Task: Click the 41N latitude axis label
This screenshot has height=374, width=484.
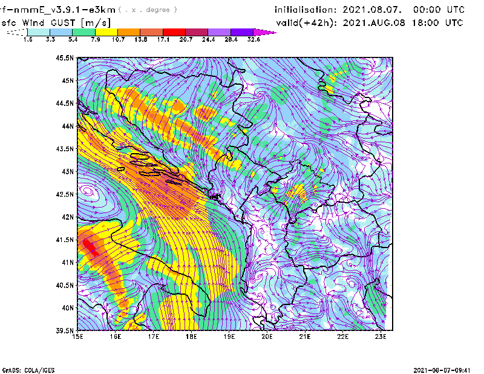Action: pos(68,263)
